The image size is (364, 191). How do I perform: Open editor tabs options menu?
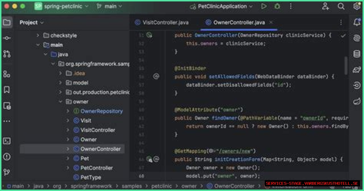click(x=341, y=22)
